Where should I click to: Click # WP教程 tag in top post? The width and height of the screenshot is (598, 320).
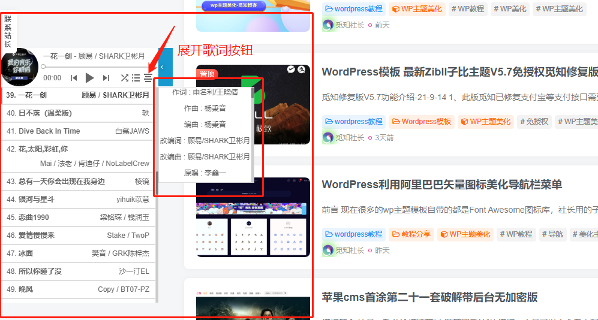click(x=468, y=9)
